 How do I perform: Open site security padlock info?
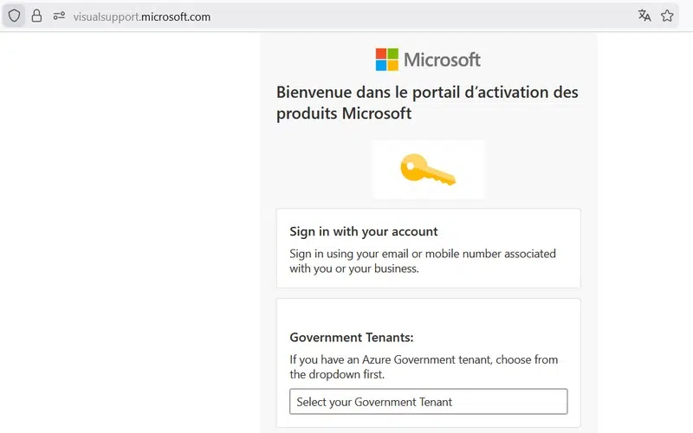tap(36, 16)
